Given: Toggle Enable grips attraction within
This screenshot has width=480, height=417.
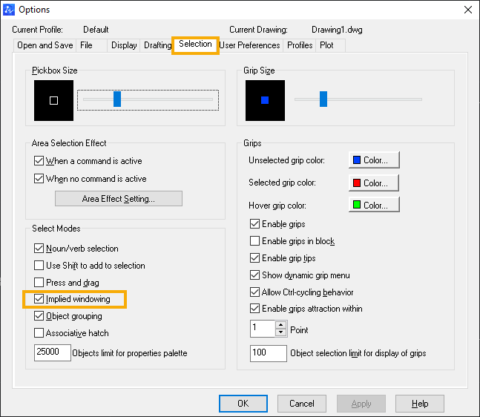Looking at the screenshot, I should click(x=254, y=309).
